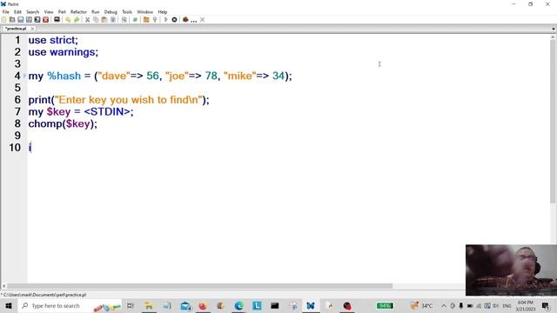This screenshot has height=313, width=557.
Task: Click the file path in the status bar
Action: point(44,295)
